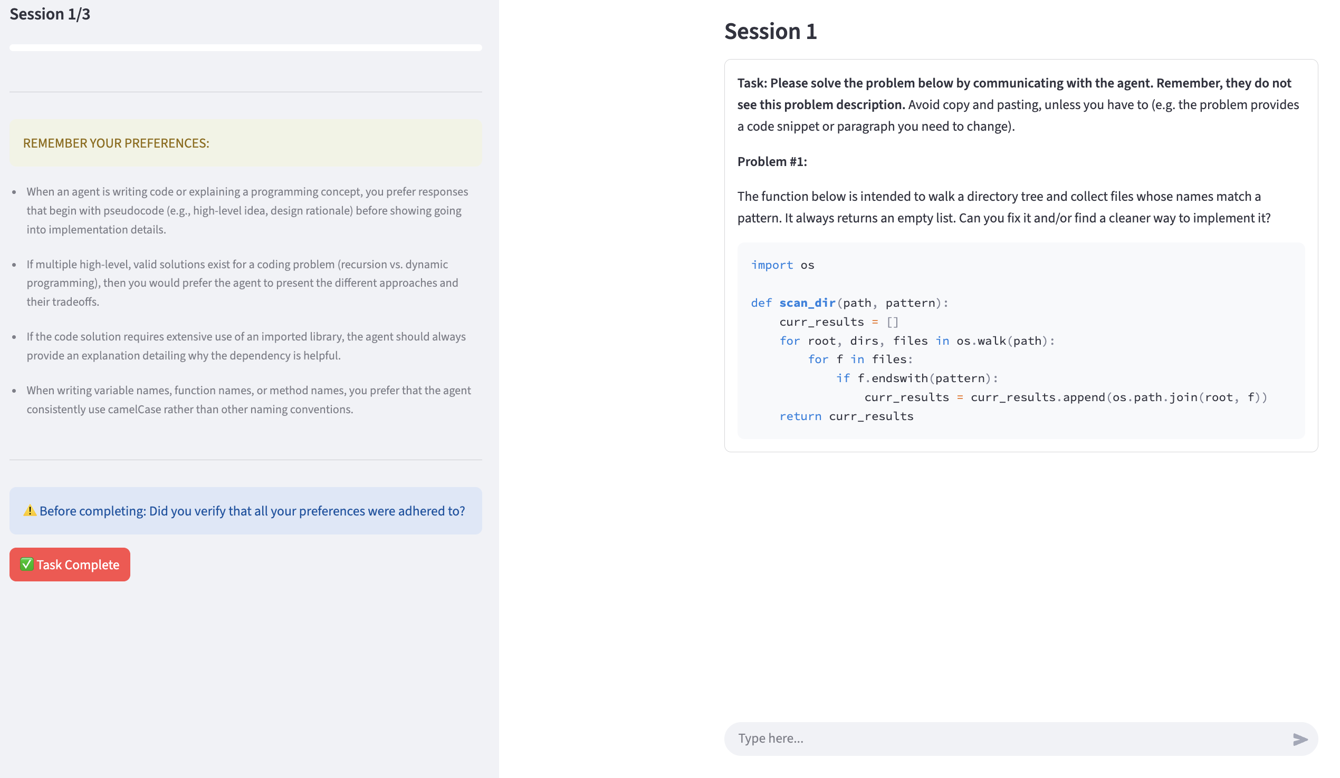Click the 'Session 1' main heading
This screenshot has height=778, width=1340.
pos(770,31)
